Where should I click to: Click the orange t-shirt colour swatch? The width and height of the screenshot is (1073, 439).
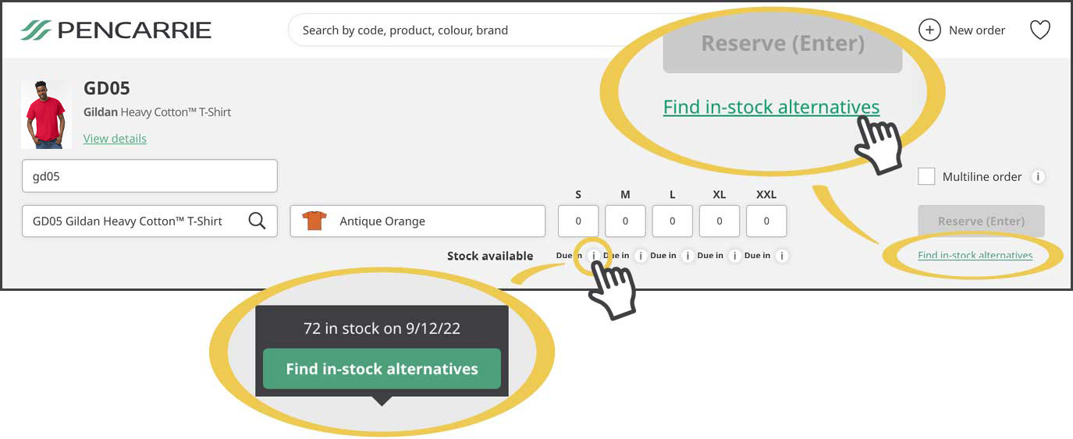coord(314,221)
